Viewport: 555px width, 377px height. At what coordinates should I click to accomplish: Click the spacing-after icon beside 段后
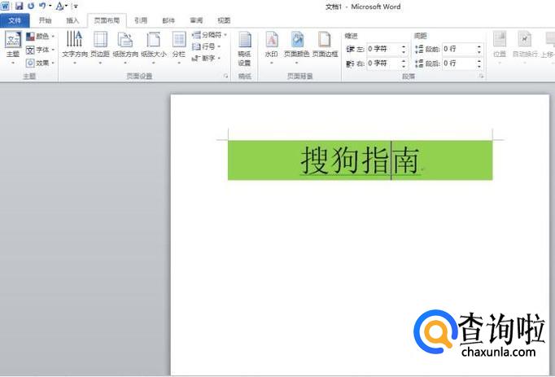click(419, 64)
